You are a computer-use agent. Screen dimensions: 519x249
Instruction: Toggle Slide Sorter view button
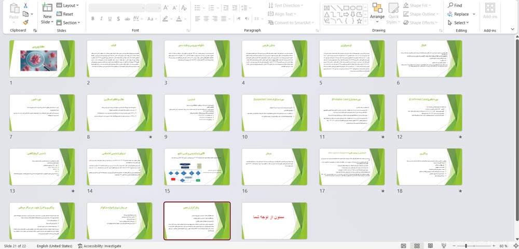[417, 246]
